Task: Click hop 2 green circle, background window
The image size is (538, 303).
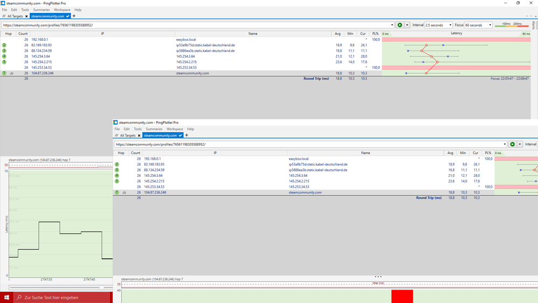Action: pyautogui.click(x=4, y=45)
